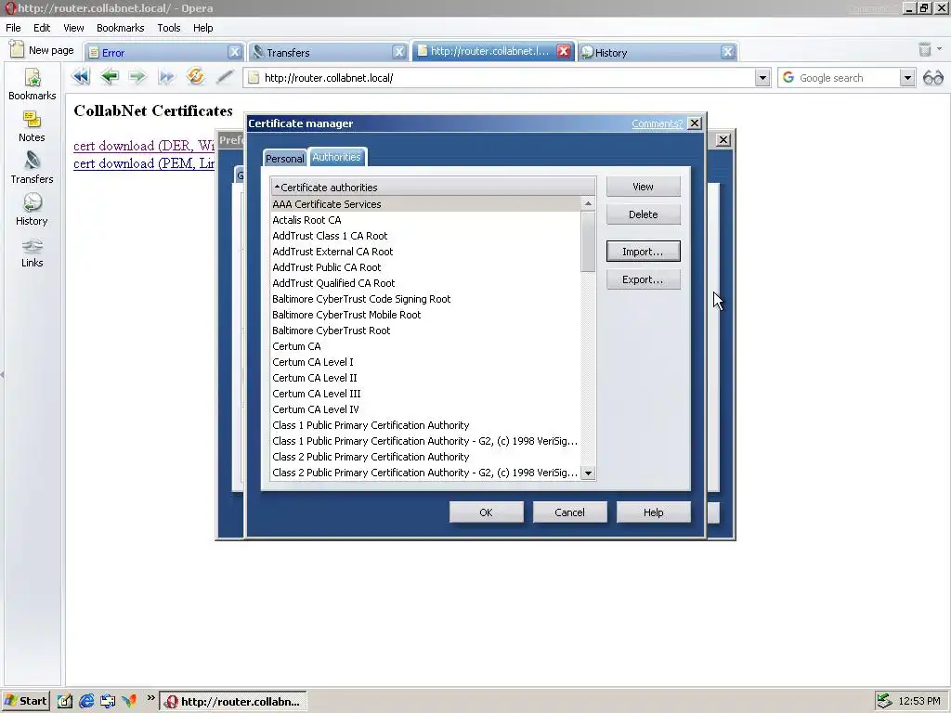Screen dimensions: 951x713
Task: Close the Preferences window behind
Action: click(x=723, y=140)
